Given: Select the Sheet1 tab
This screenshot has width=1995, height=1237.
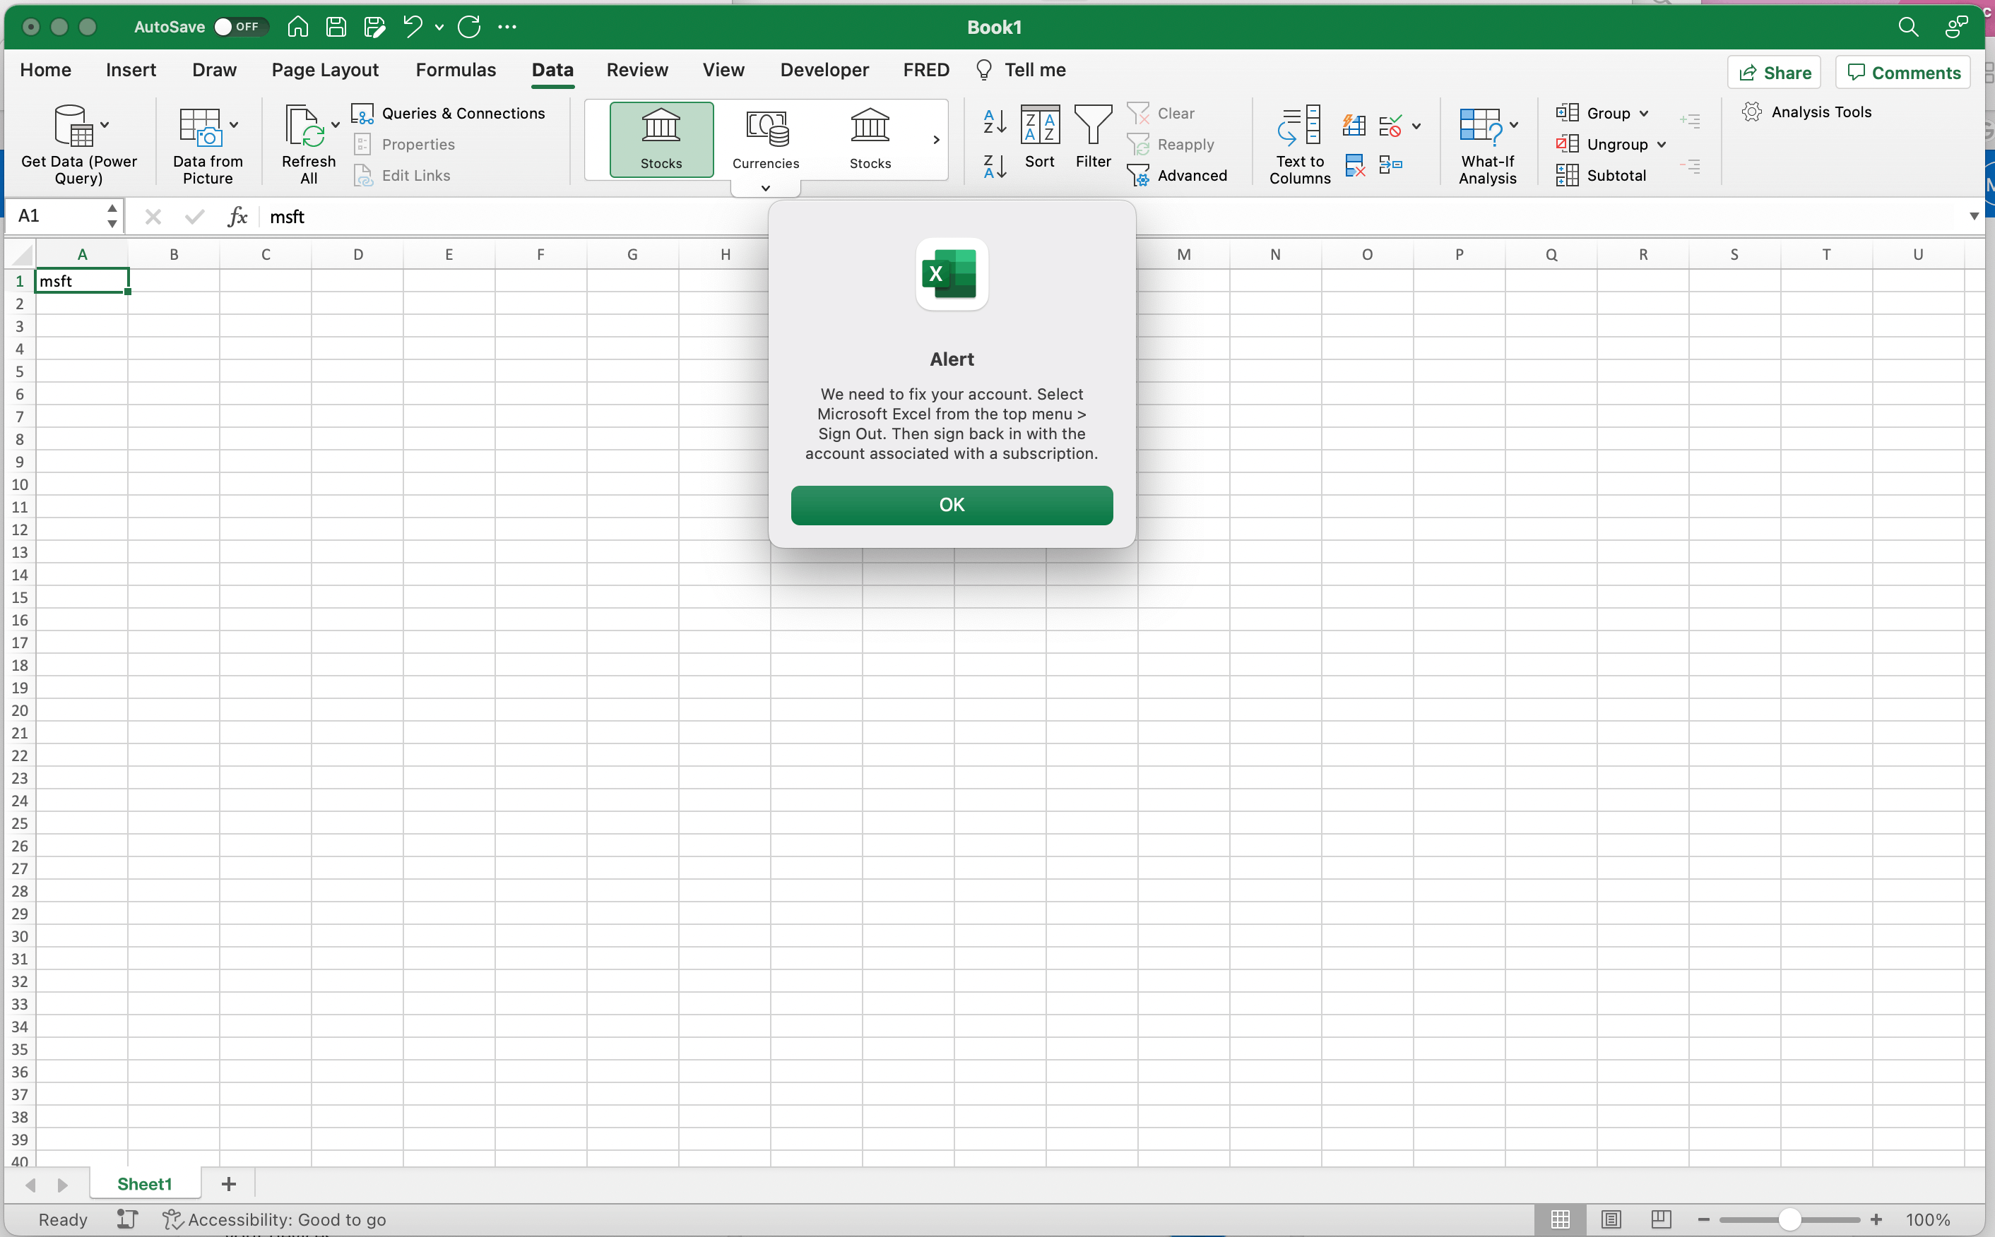Looking at the screenshot, I should (144, 1184).
